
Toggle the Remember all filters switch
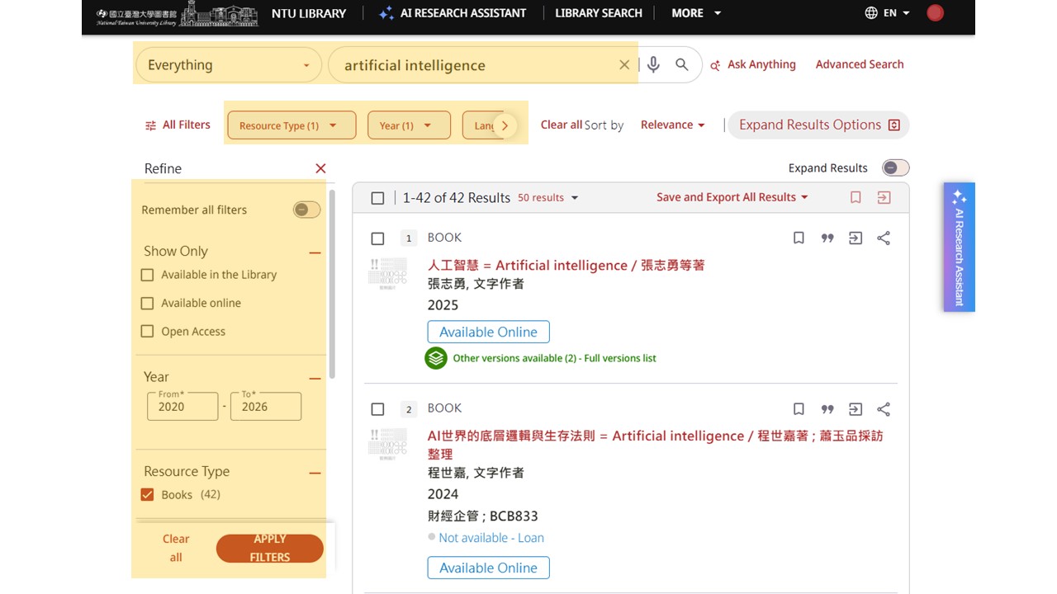(x=307, y=210)
